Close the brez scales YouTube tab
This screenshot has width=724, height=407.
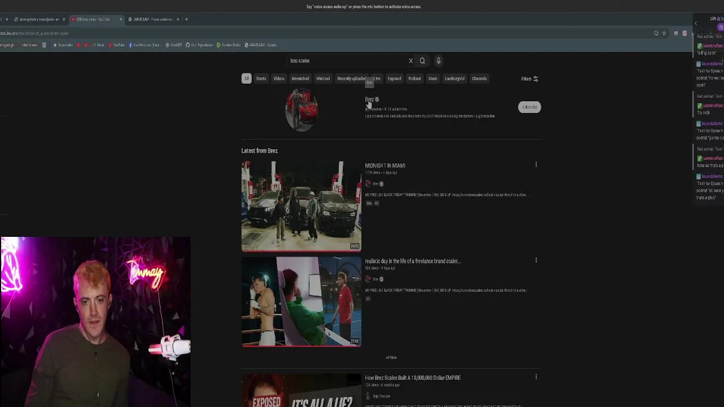pyautogui.click(x=120, y=19)
